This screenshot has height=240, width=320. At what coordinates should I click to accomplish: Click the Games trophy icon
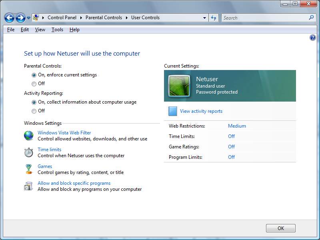click(29, 169)
